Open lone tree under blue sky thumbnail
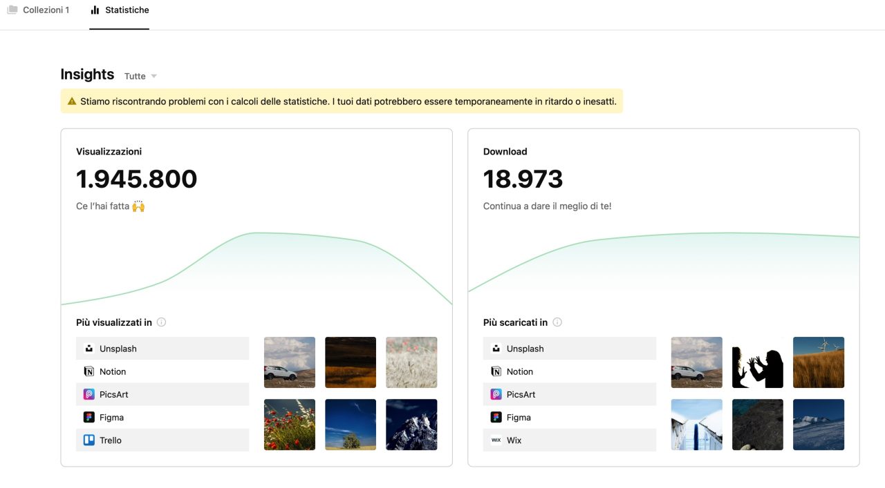The width and height of the screenshot is (885, 488). pyautogui.click(x=351, y=424)
